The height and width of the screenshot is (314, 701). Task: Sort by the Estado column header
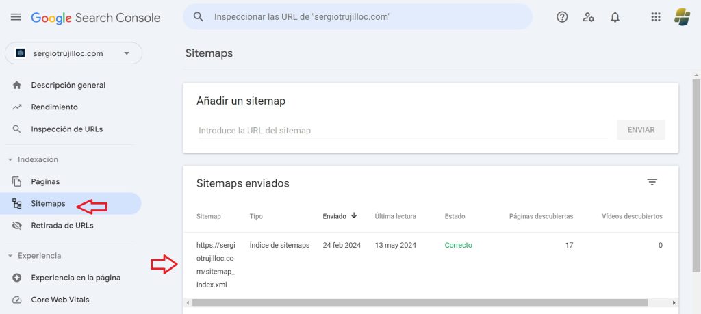pyautogui.click(x=455, y=216)
